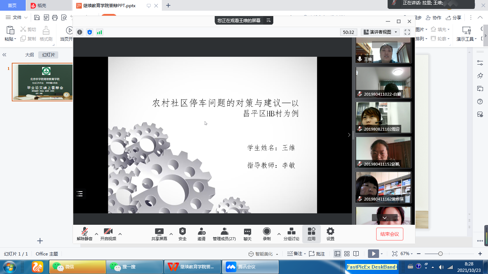Adjust the WPS zoom slider handle
The height and width of the screenshot is (274, 488).
(x=440, y=254)
